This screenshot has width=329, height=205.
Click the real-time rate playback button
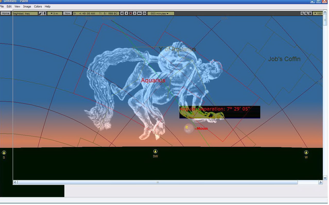(140, 13)
